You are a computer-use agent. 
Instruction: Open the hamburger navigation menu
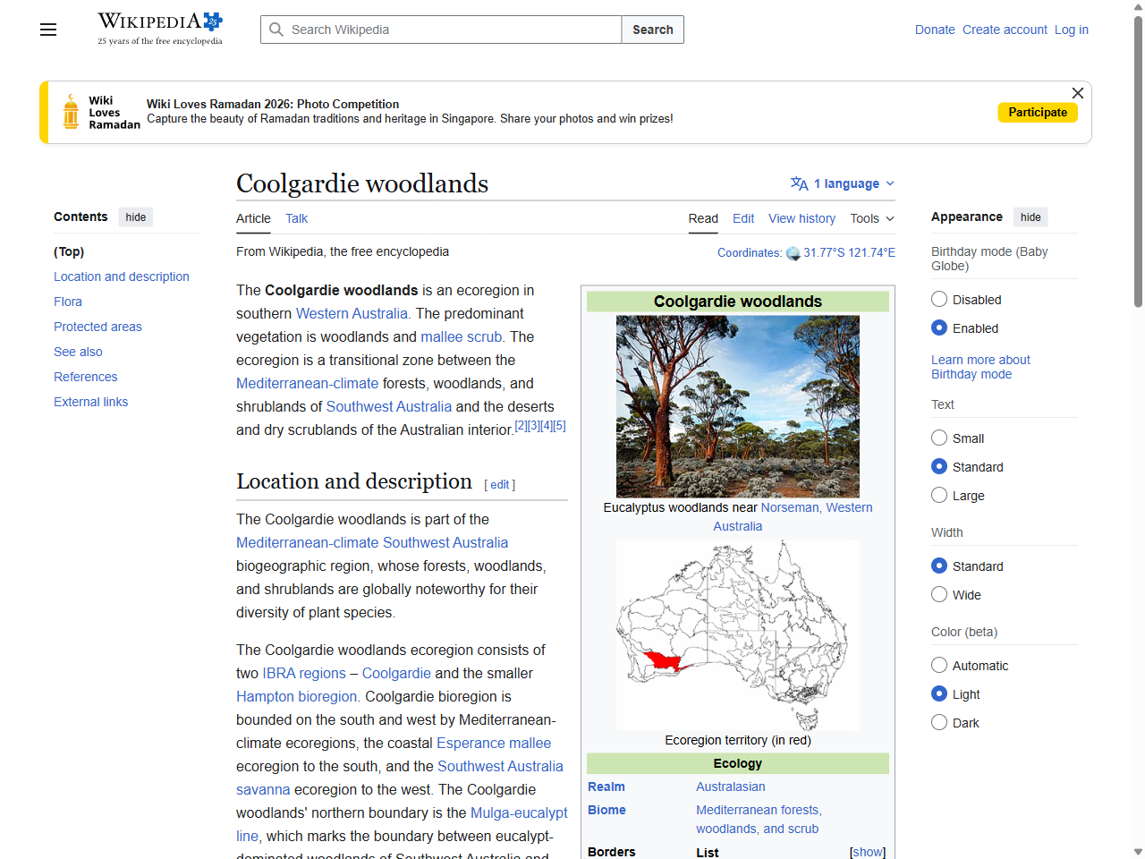pos(47,30)
